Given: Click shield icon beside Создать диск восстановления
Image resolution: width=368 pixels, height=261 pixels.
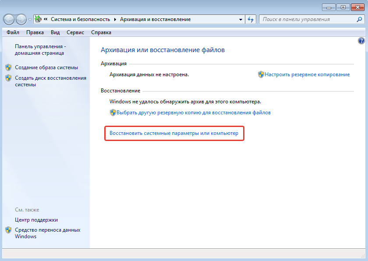Looking at the screenshot, I should click(8, 78).
